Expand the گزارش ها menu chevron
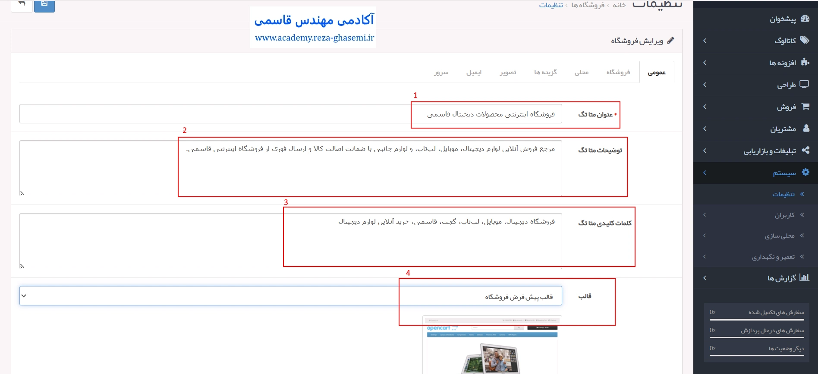Image resolution: width=818 pixels, height=374 pixels. pyautogui.click(x=705, y=278)
